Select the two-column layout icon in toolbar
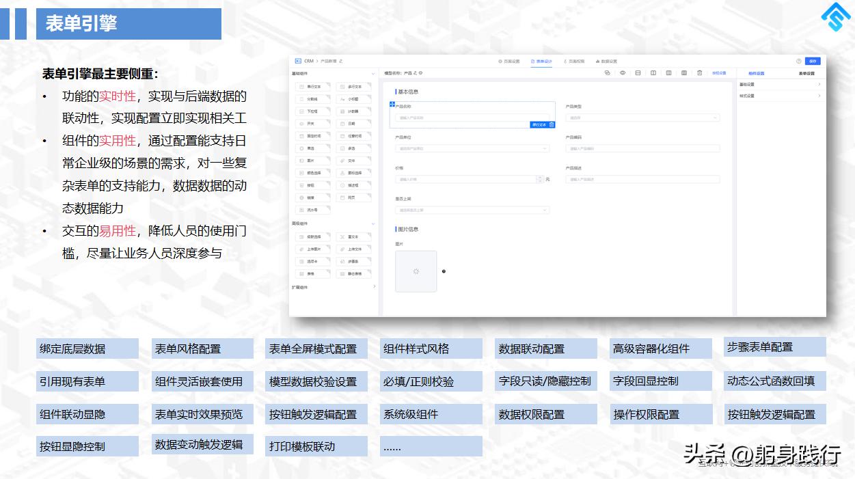Screen dimensions: 855x479 click(x=653, y=73)
